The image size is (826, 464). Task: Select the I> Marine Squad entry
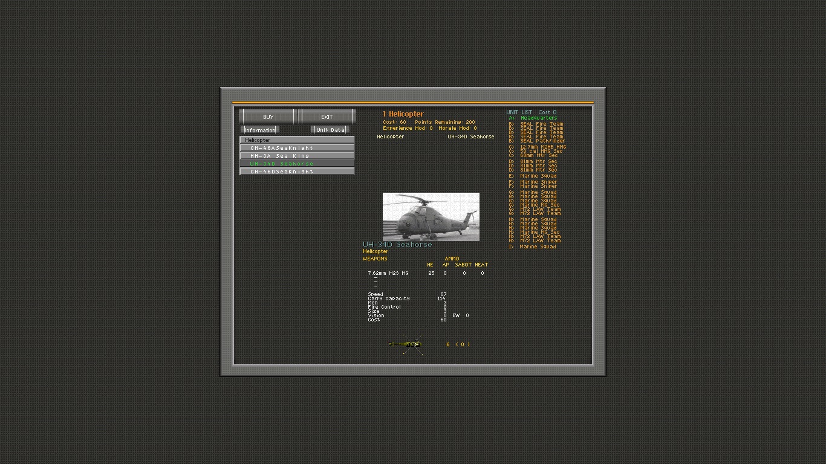533,246
